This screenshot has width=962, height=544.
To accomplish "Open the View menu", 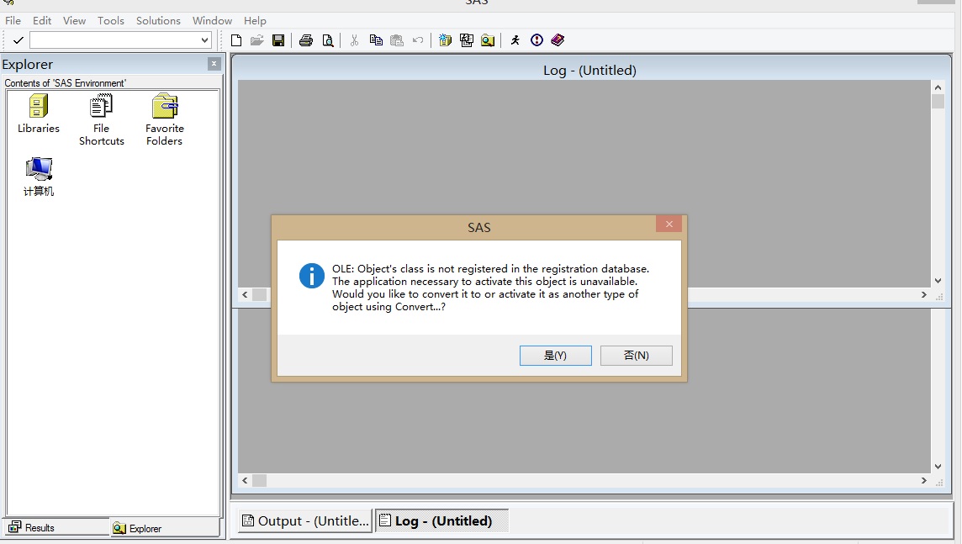I will [74, 21].
